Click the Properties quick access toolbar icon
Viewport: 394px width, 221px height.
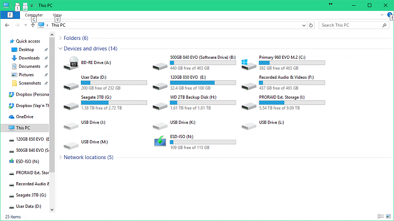[x=17, y=6]
